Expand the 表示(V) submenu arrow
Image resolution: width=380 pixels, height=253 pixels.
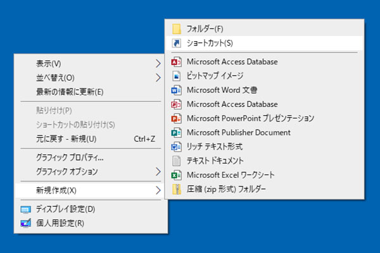[x=158, y=64]
